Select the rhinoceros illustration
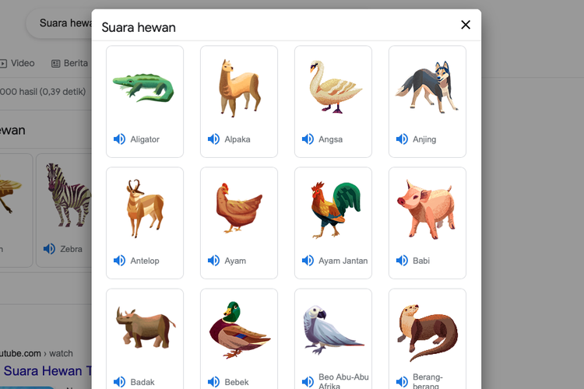This screenshot has width=584, height=389. click(x=146, y=328)
